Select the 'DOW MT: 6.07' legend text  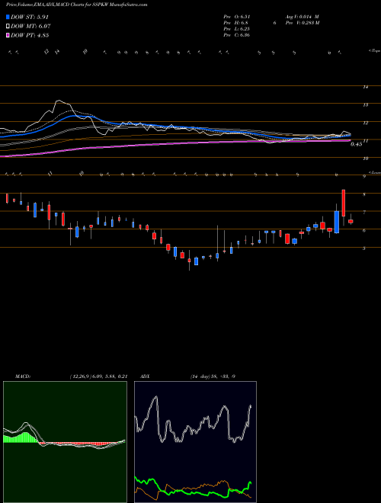pos(30,27)
